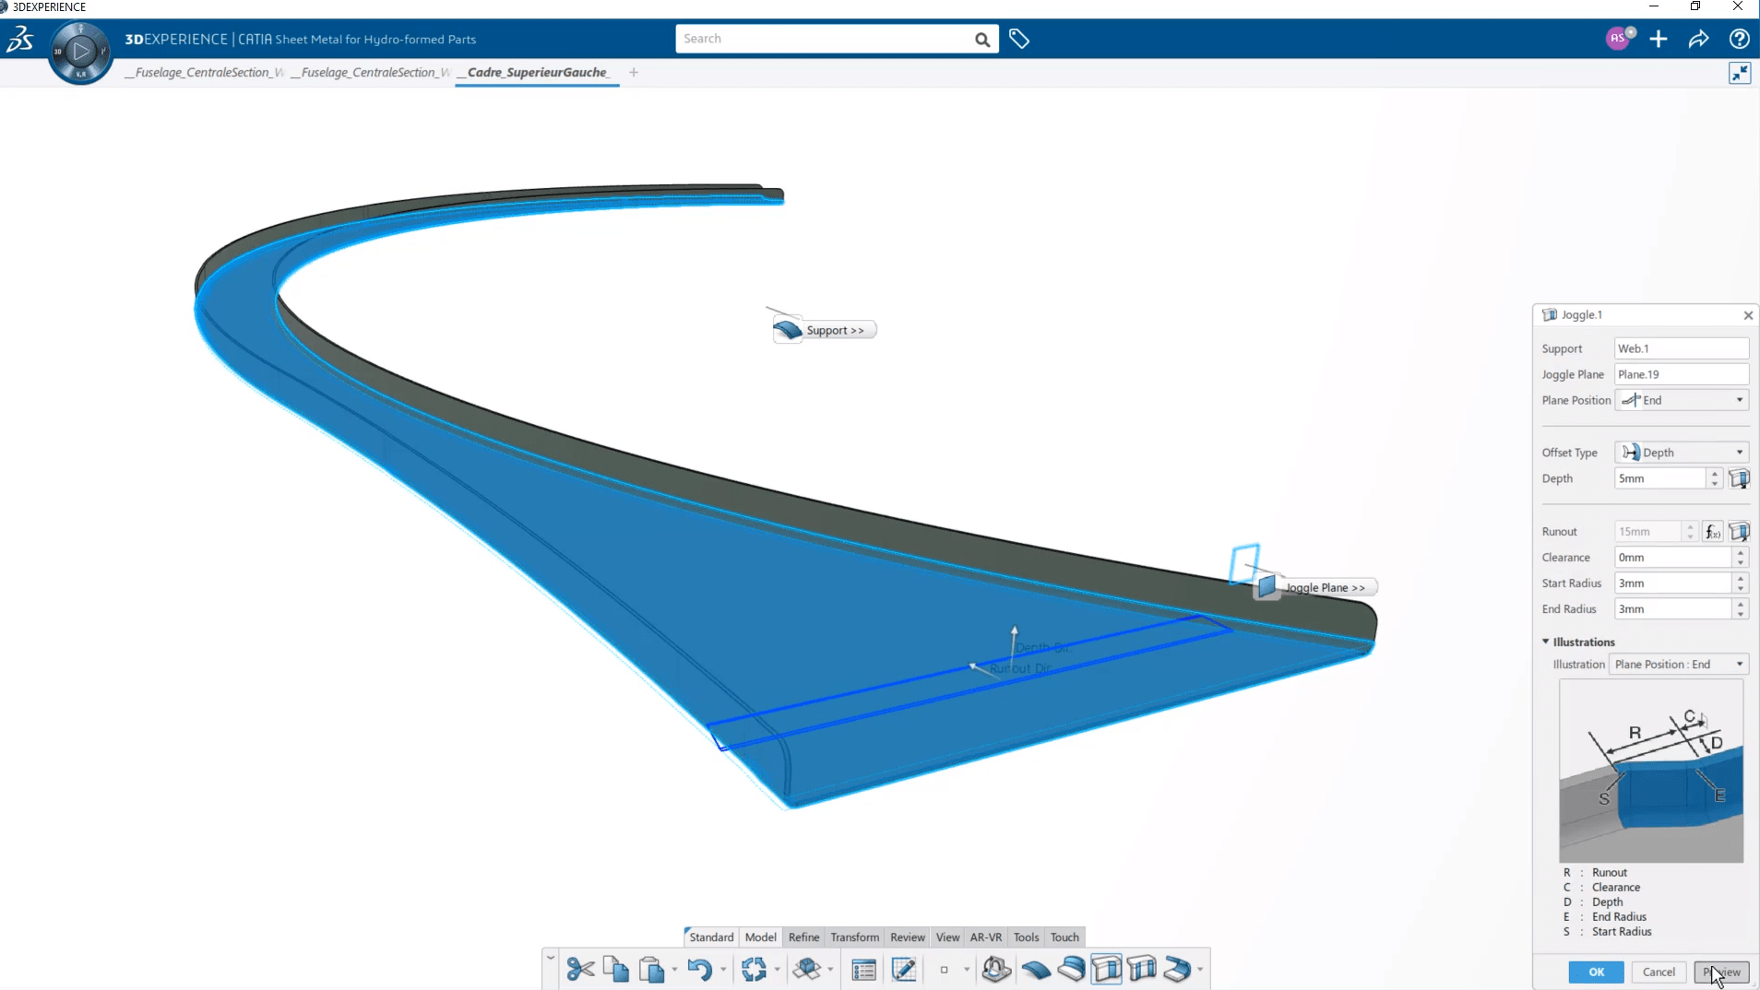Click the search magnifier icon

click(981, 39)
